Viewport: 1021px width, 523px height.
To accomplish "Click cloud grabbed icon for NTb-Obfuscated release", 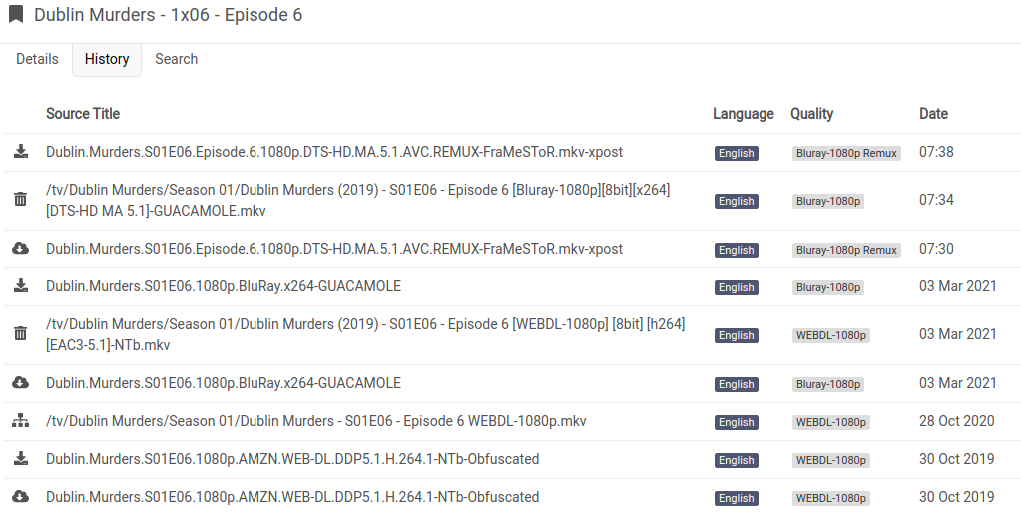I will (20, 497).
